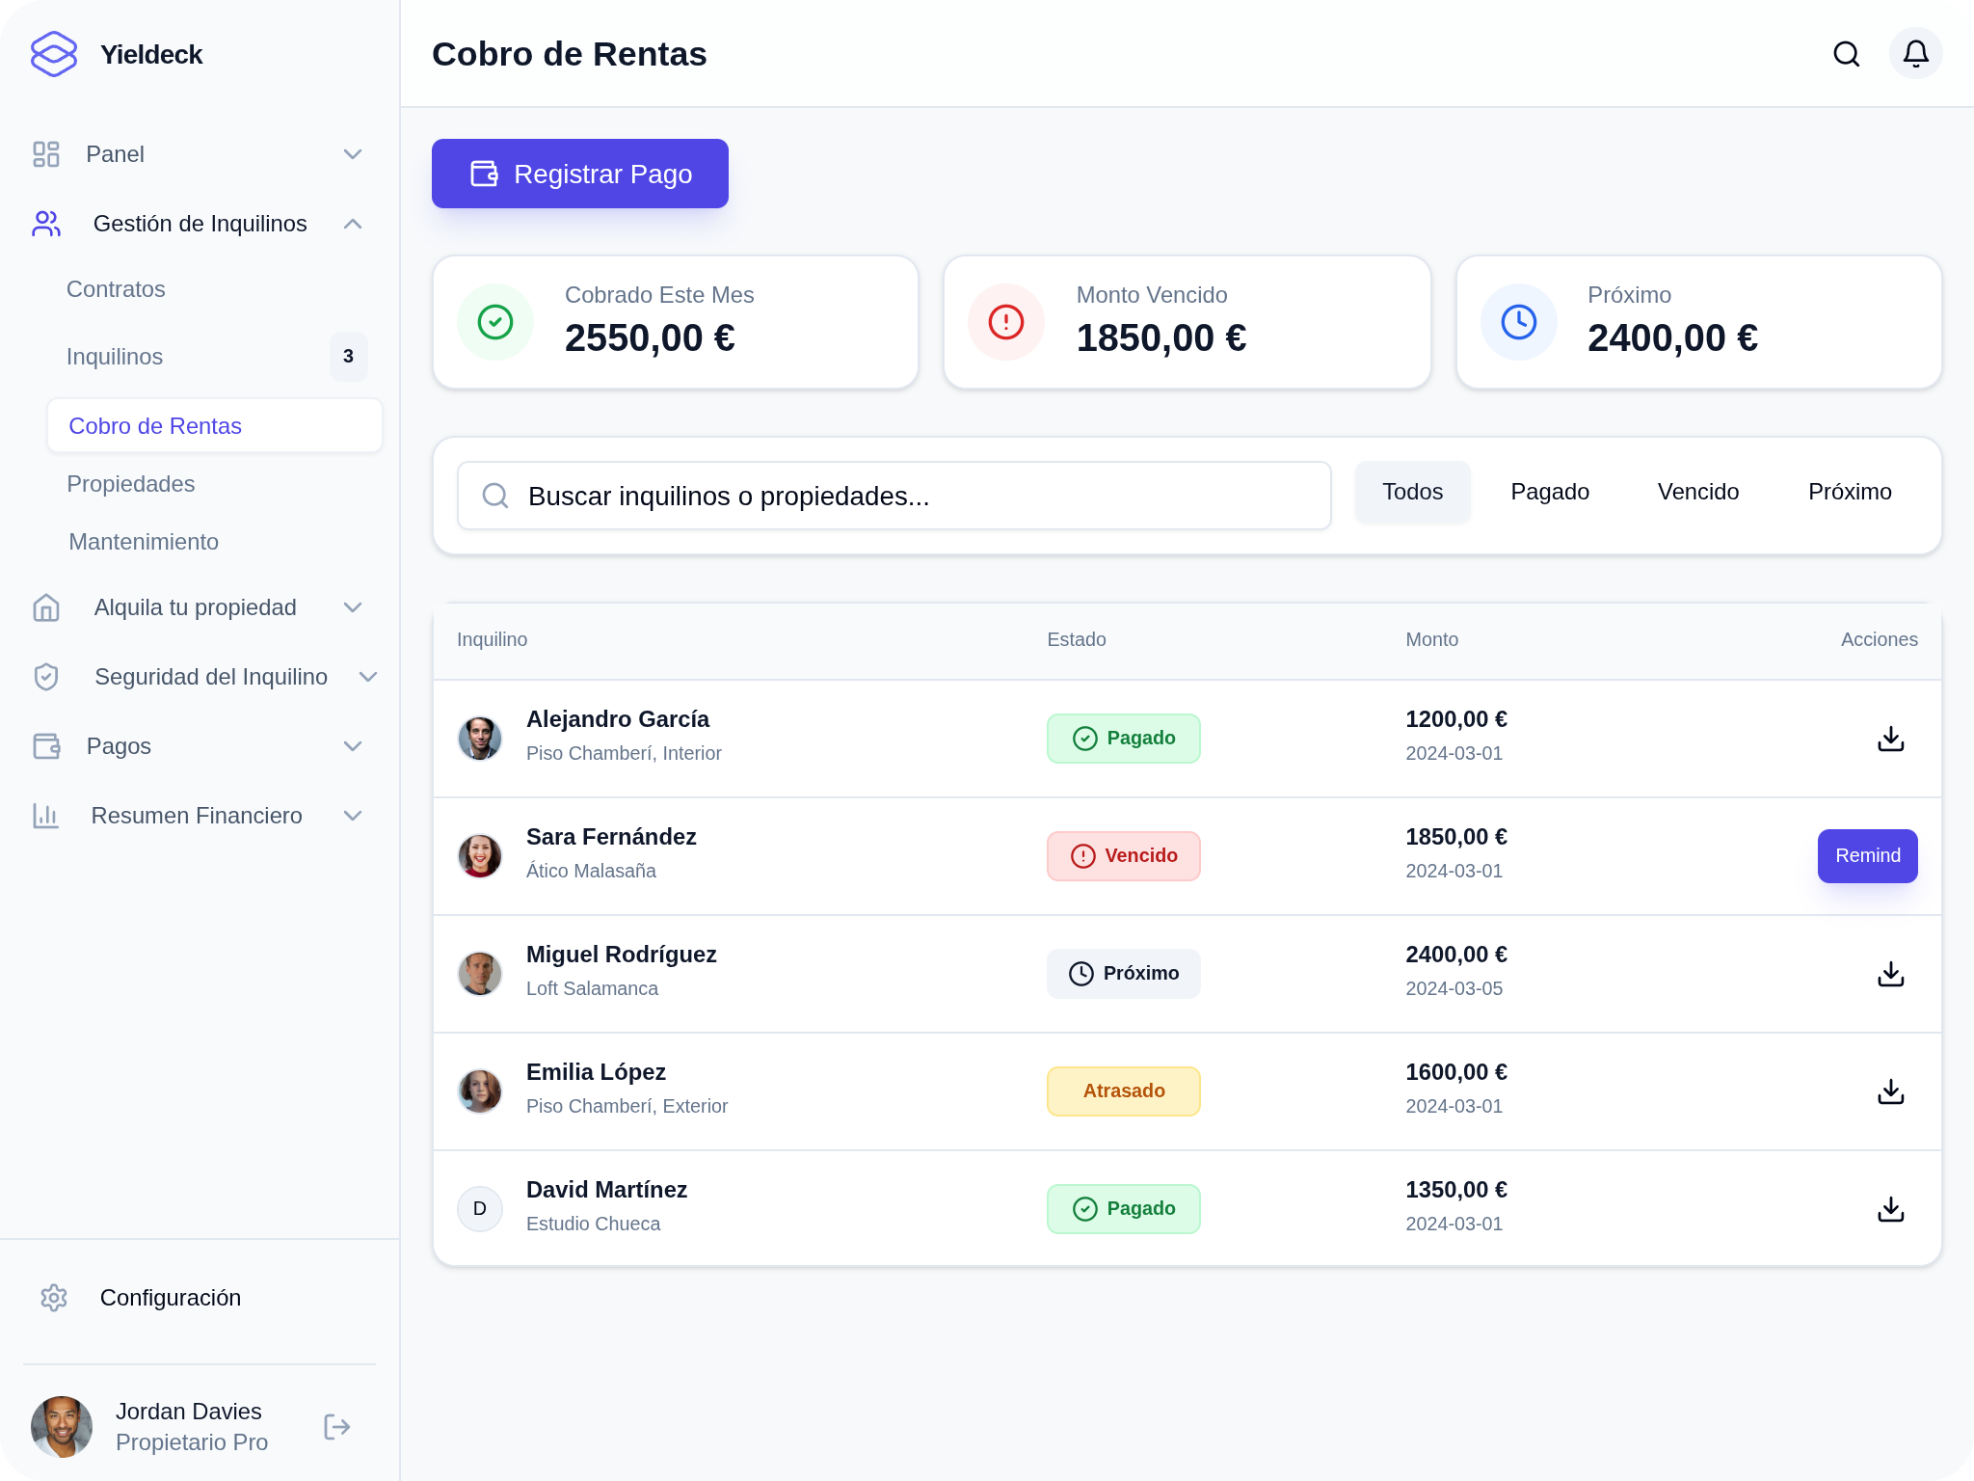The height and width of the screenshot is (1481, 1974).
Task: Send a reminder to Sara Fernández
Action: coord(1867,855)
